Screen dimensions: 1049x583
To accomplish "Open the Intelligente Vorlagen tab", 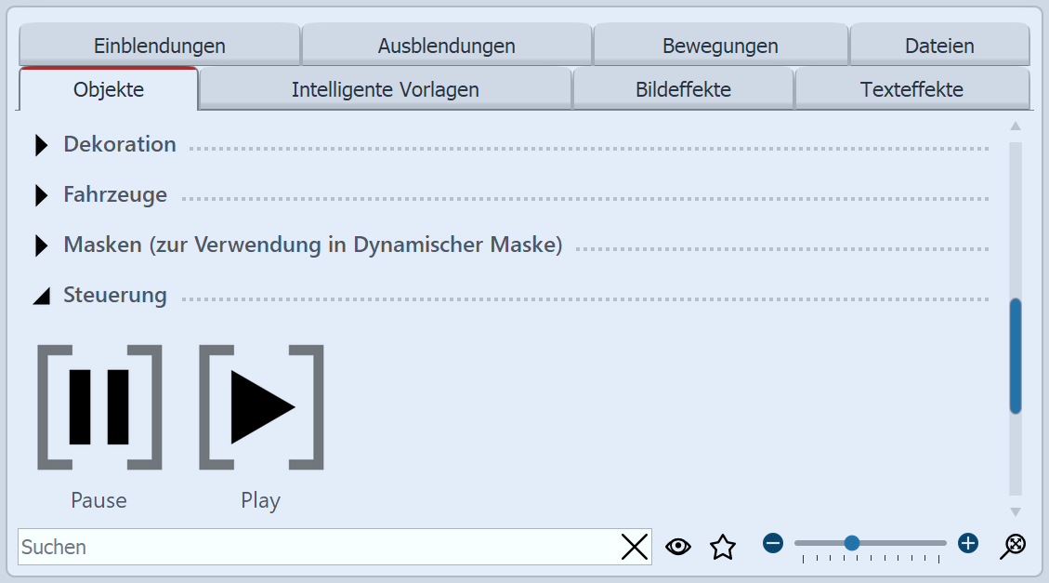I will point(385,88).
